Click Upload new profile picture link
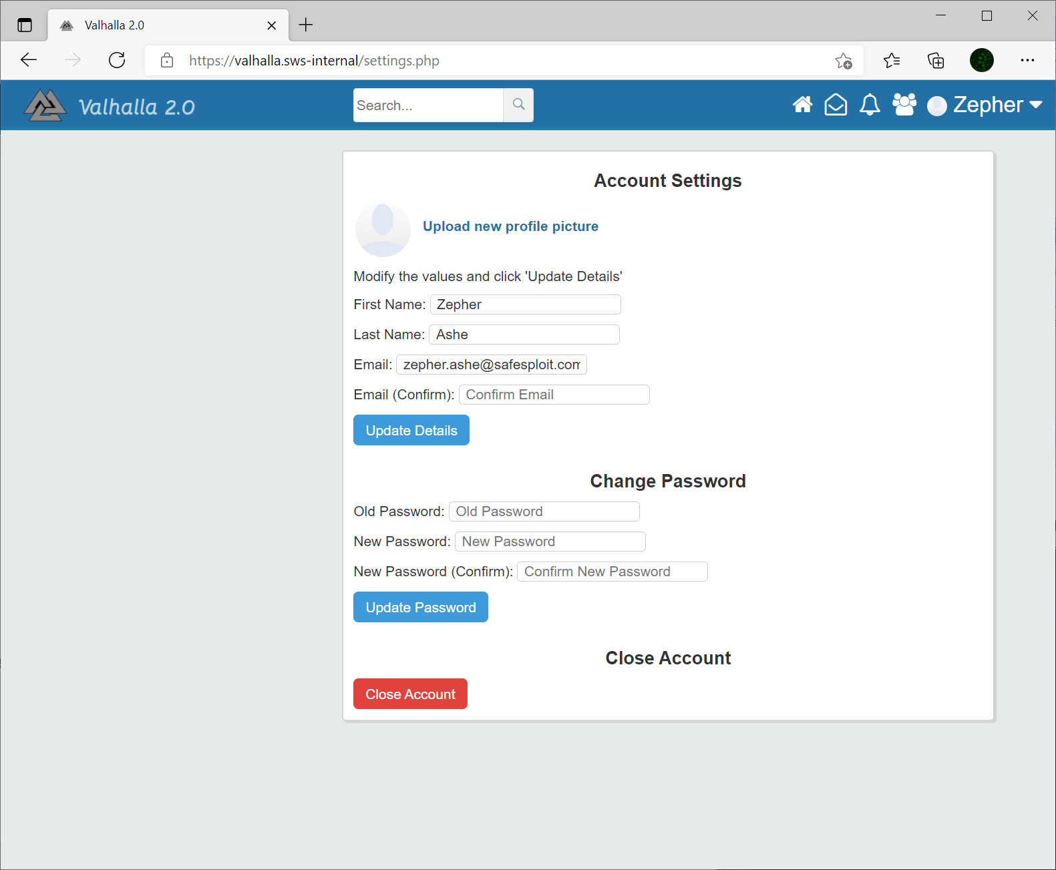This screenshot has width=1056, height=870. point(510,226)
